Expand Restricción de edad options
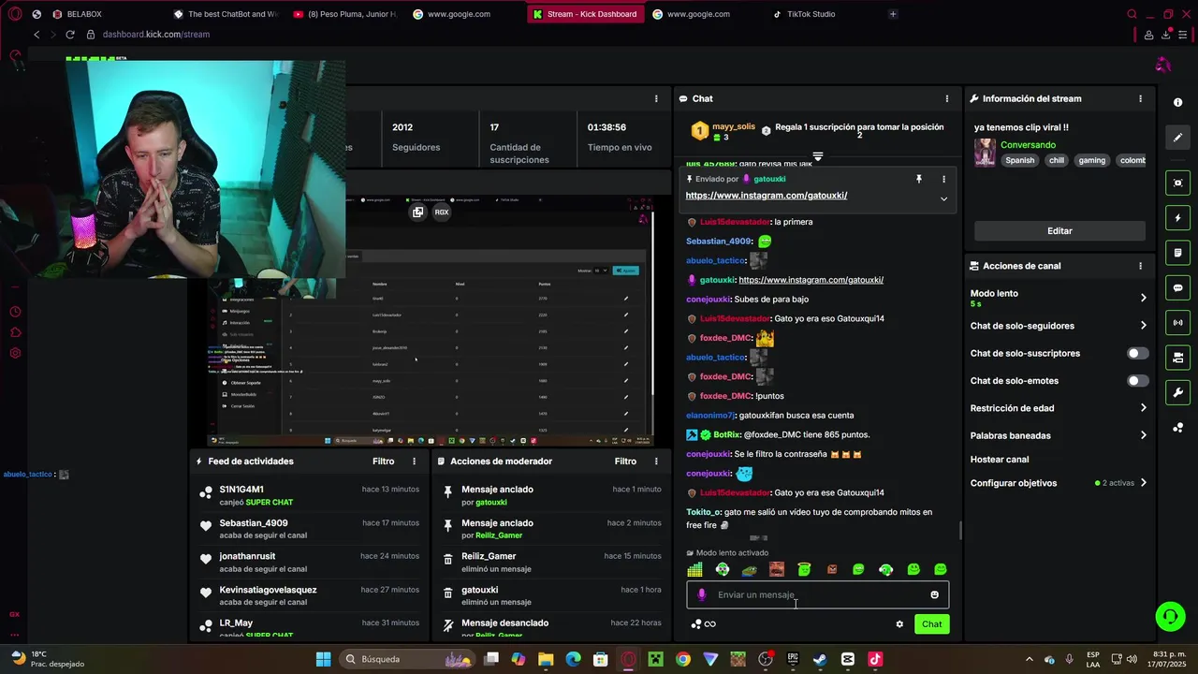The height and width of the screenshot is (674, 1198). click(1143, 408)
